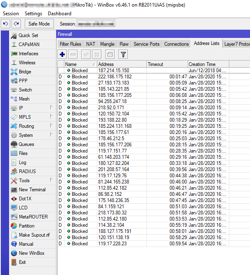Open MetaROUTER in sidebar

pos(33,217)
